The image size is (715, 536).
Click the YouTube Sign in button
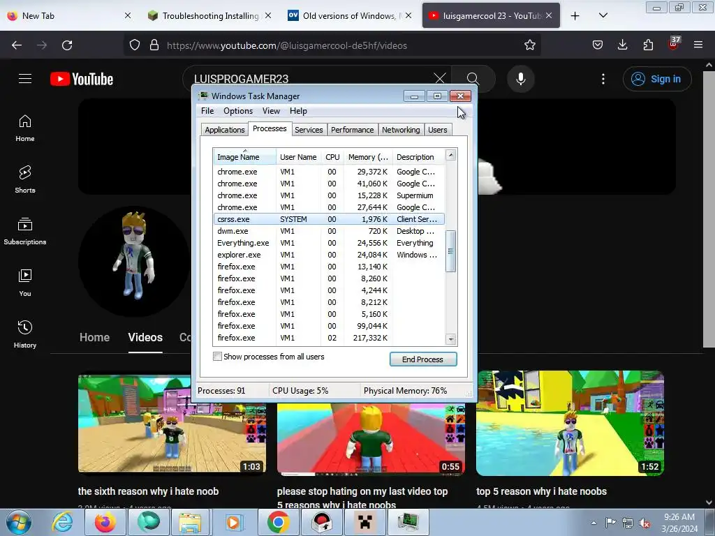tap(657, 79)
